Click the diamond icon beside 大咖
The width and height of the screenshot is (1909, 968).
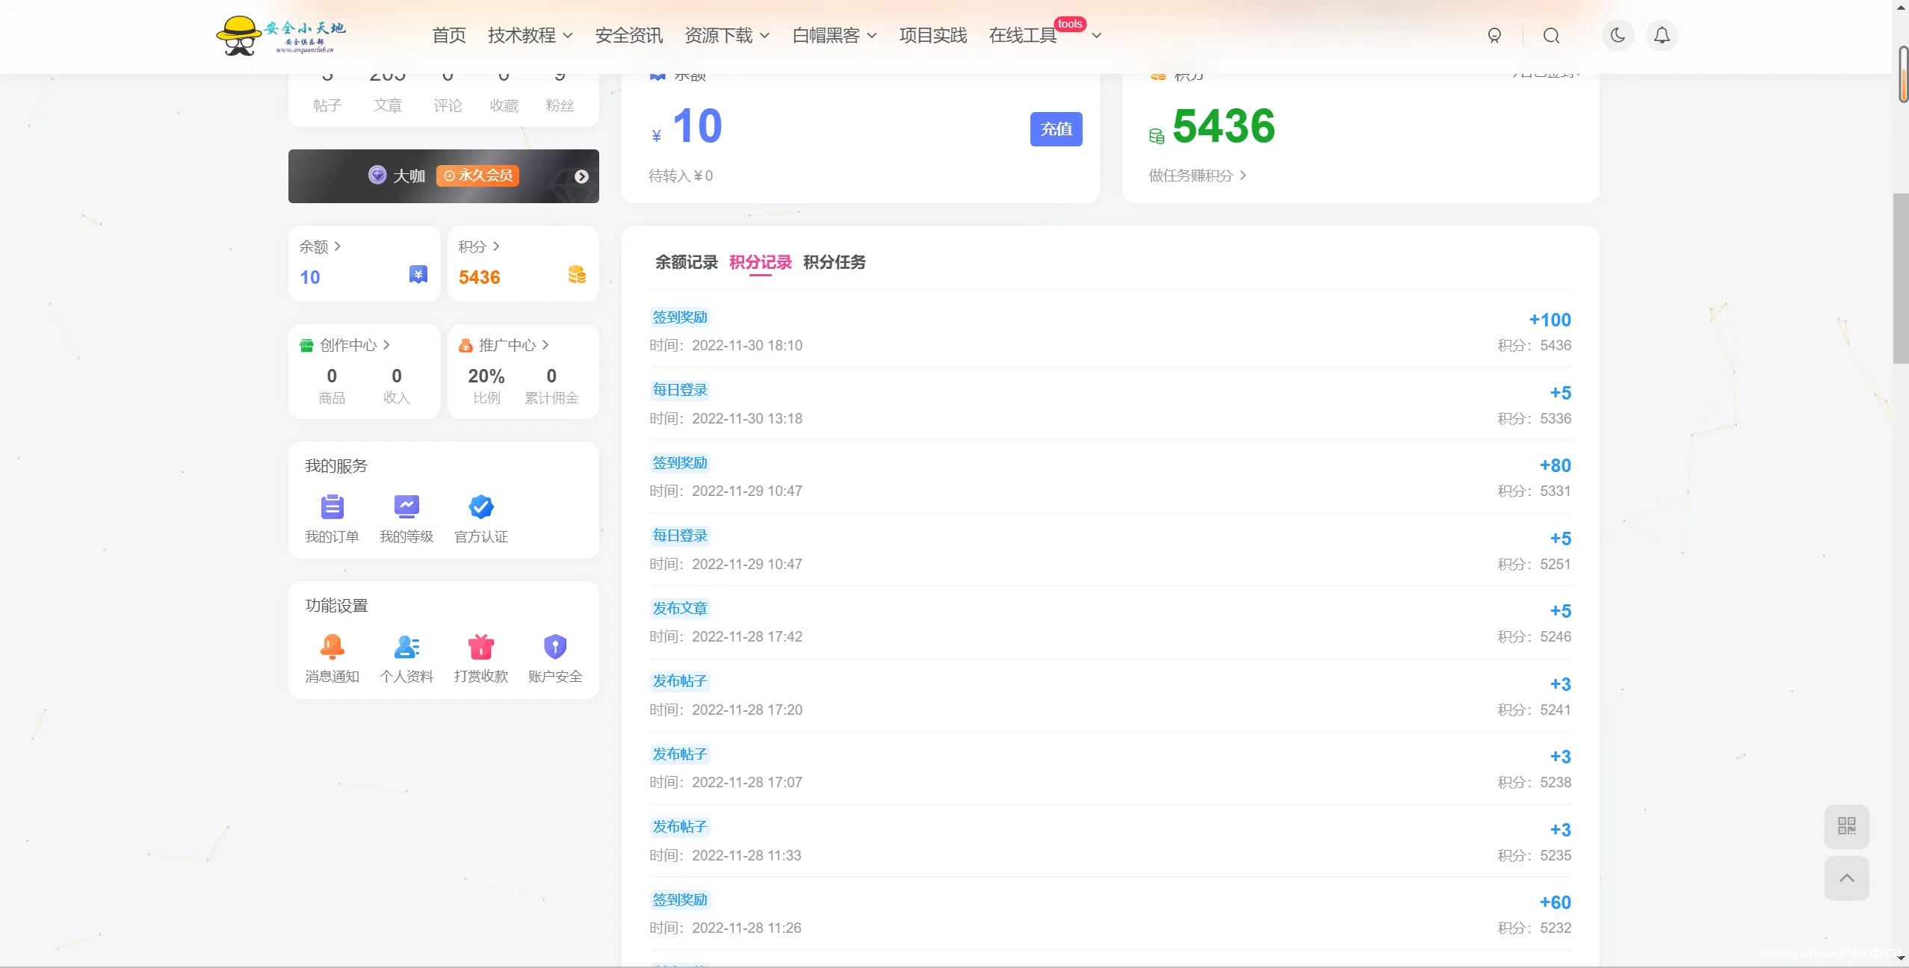pyautogui.click(x=377, y=175)
